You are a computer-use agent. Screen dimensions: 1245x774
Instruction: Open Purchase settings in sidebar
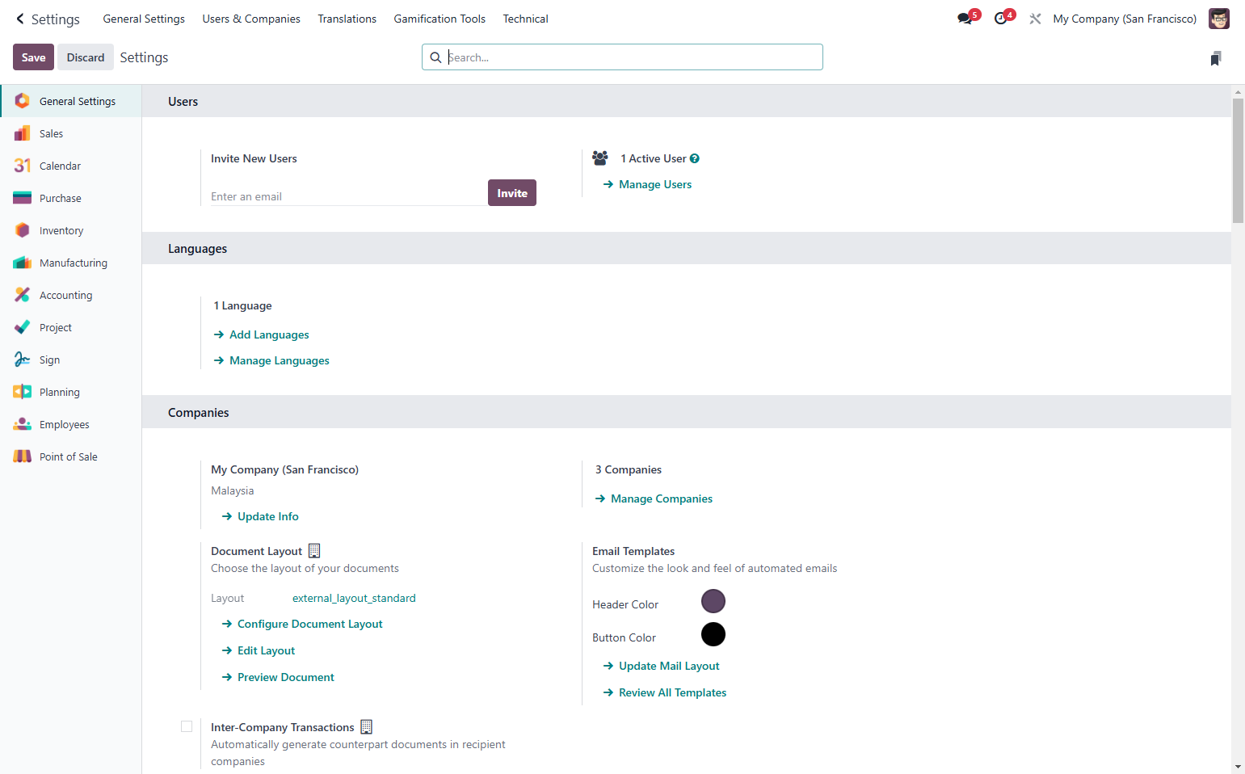pos(71,198)
